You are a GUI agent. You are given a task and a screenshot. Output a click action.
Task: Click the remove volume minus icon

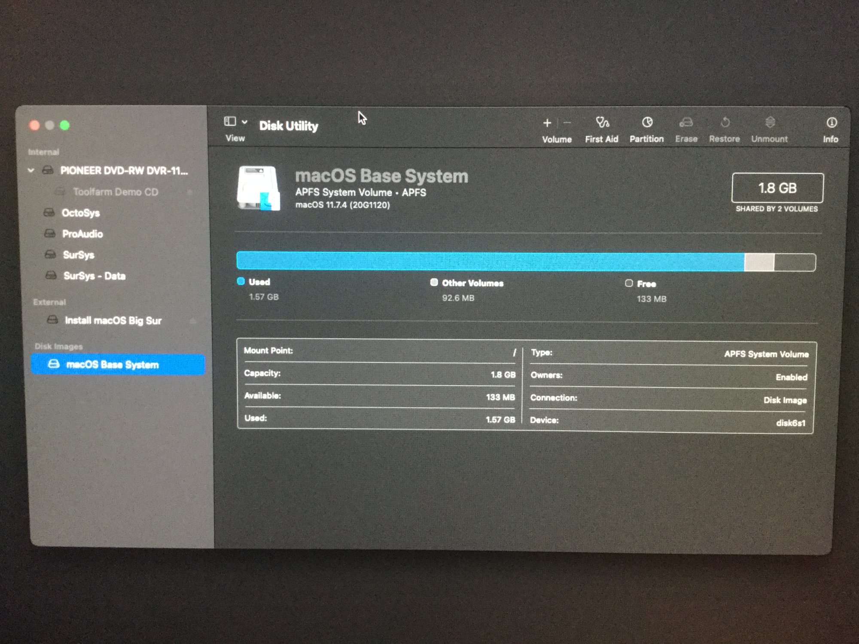(567, 123)
